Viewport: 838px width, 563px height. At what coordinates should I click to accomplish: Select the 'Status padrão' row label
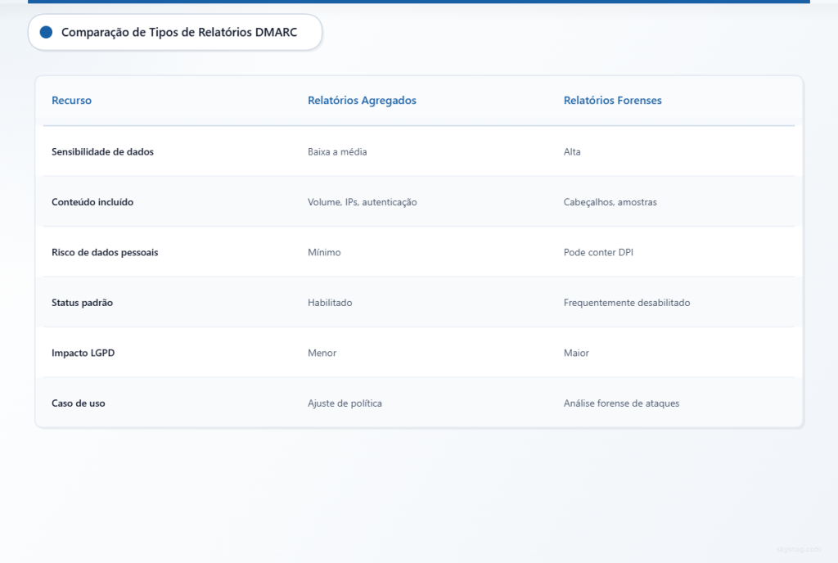tap(83, 302)
